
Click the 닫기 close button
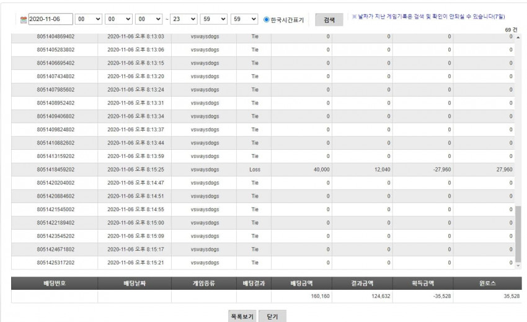pos(272,316)
